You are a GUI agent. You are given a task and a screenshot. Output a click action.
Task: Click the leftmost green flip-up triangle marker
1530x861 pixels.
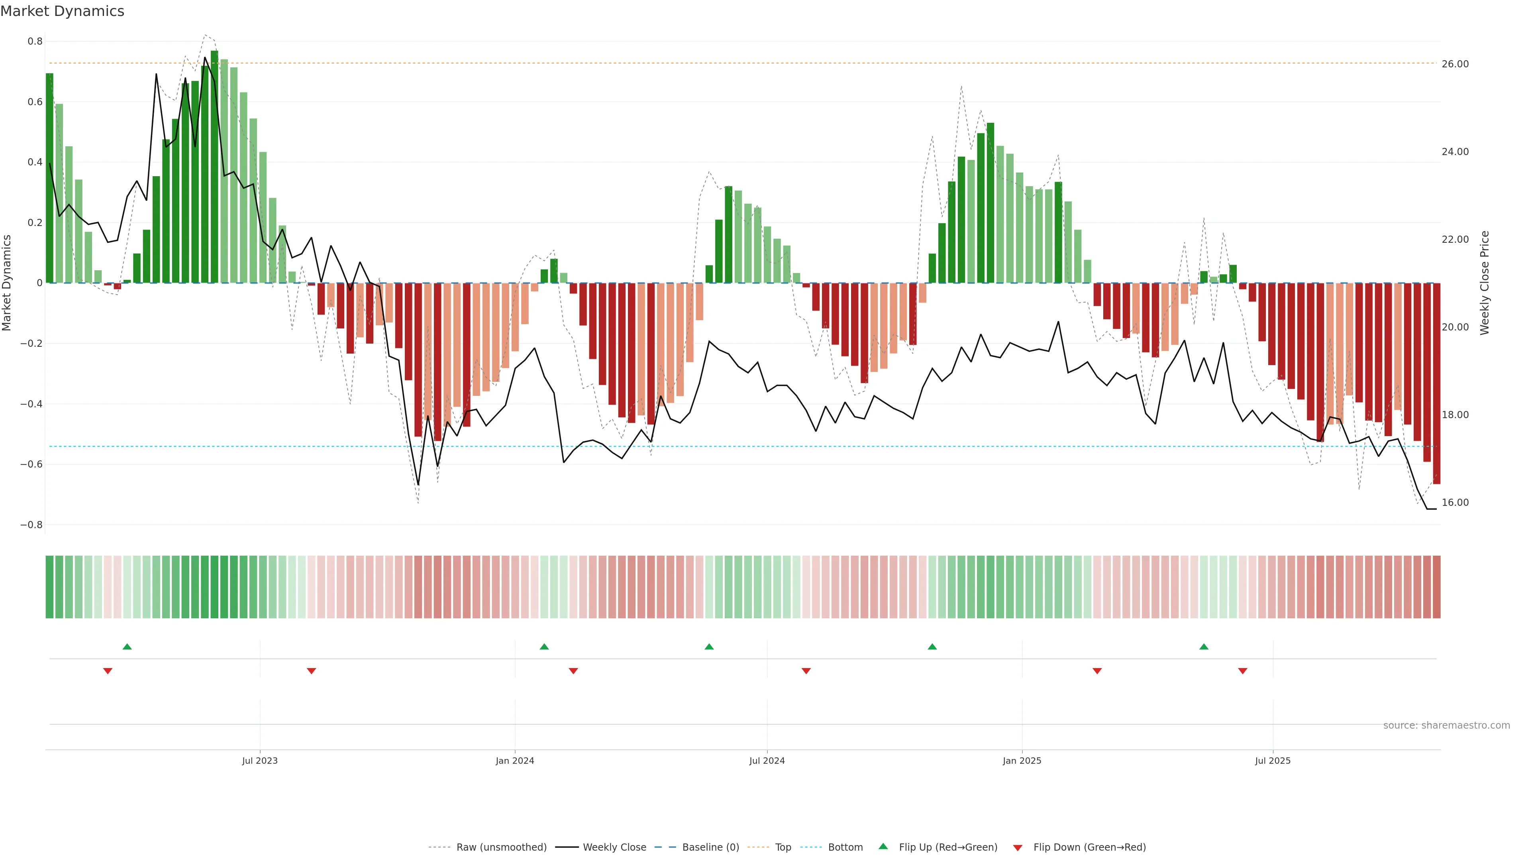tap(127, 647)
